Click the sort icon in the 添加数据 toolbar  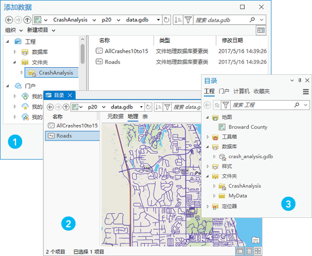pyautogui.click(x=177, y=20)
